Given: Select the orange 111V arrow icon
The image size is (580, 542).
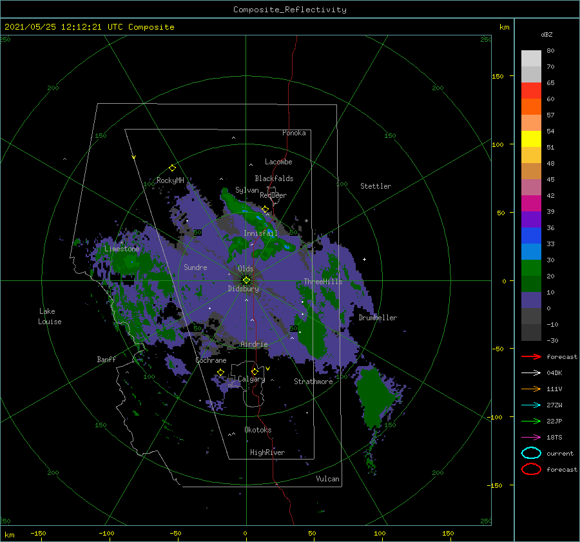Looking at the screenshot, I should click(531, 389).
